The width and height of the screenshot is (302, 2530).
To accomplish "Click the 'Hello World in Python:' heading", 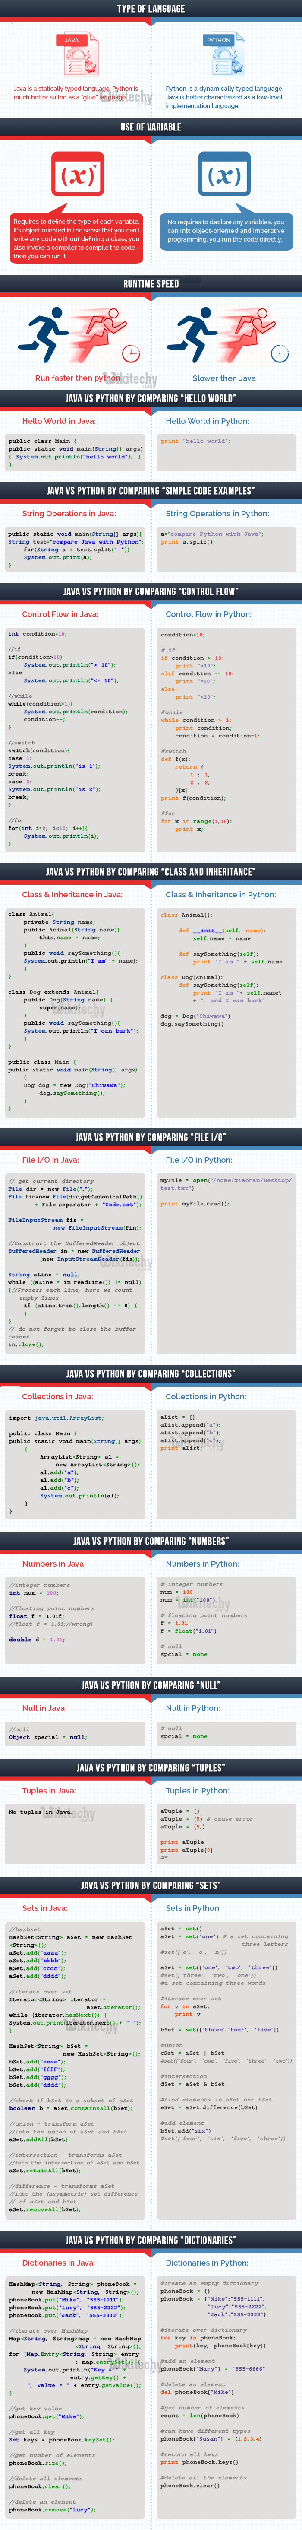I will tap(207, 420).
